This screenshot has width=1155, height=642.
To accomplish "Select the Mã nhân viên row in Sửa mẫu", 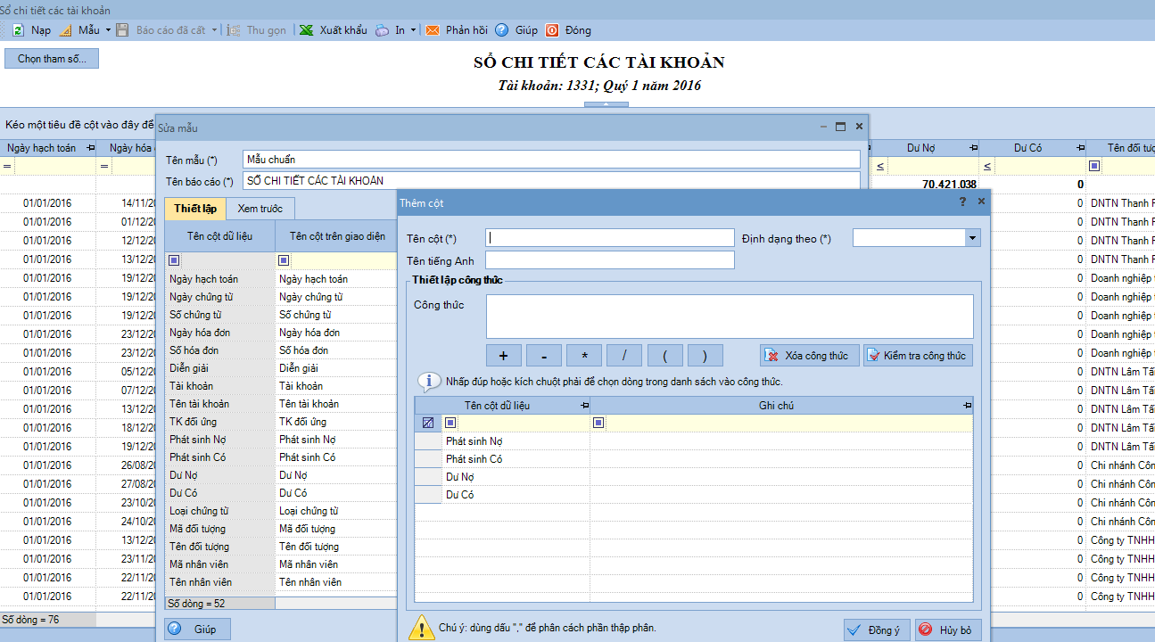I will pos(281,564).
